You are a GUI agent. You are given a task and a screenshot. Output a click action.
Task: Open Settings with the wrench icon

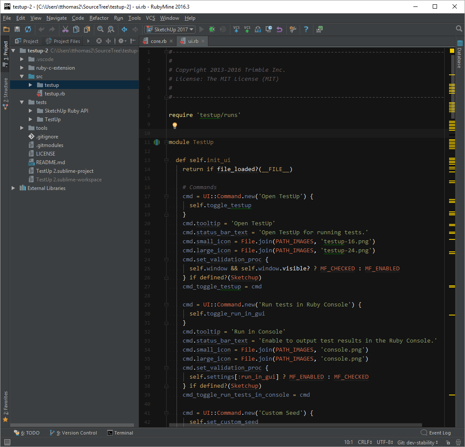(x=293, y=29)
